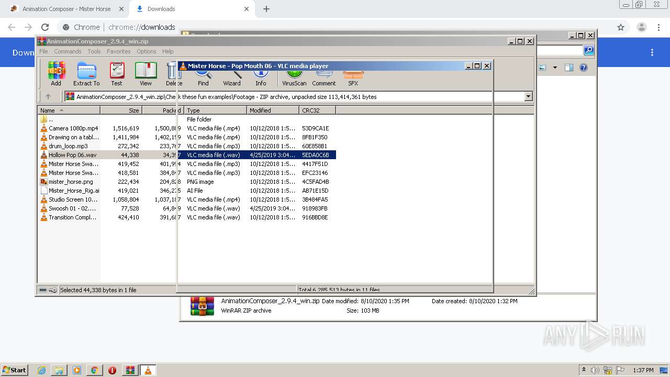Screen dimensions: 670x377
Task: Open the Favorites menu
Action: coord(119,51)
